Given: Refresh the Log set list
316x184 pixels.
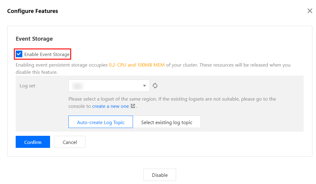Looking at the screenshot, I should (x=155, y=86).
